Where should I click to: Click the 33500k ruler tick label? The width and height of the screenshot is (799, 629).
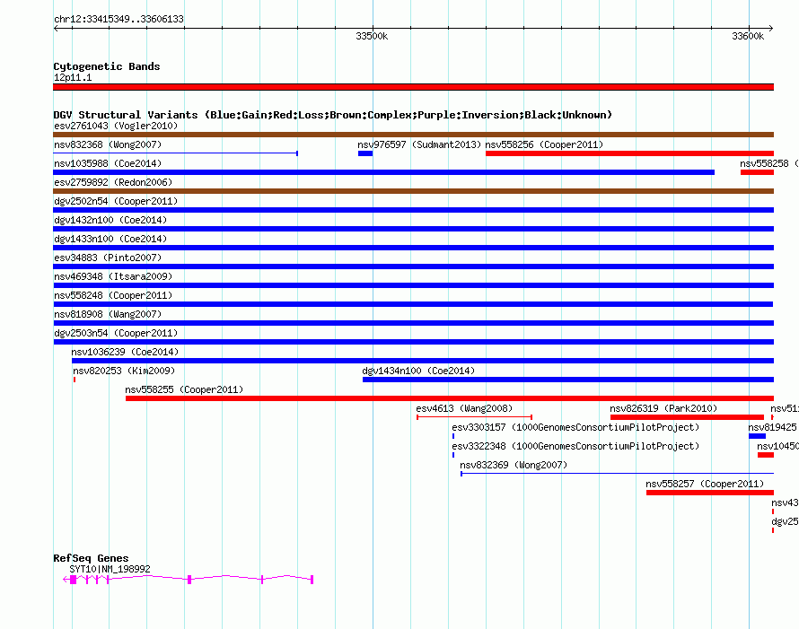click(x=372, y=36)
